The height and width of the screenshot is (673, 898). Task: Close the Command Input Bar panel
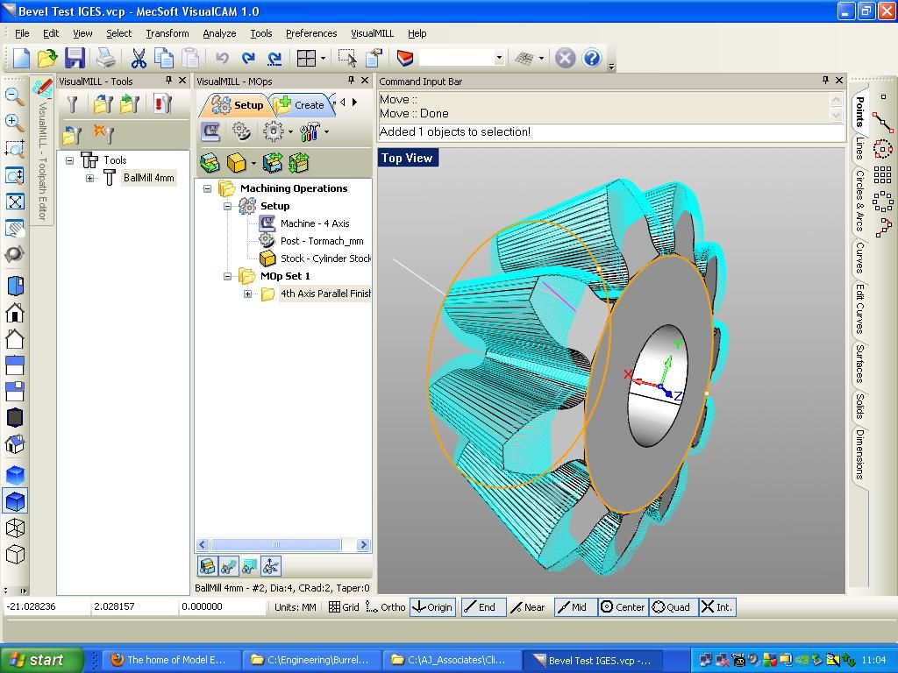pos(839,81)
